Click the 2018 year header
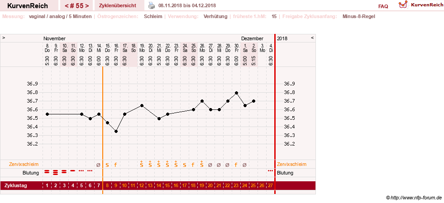Screen dimensions: 444x203 [x=282, y=38]
